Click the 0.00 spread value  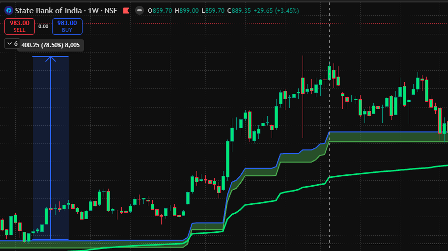coord(43,26)
